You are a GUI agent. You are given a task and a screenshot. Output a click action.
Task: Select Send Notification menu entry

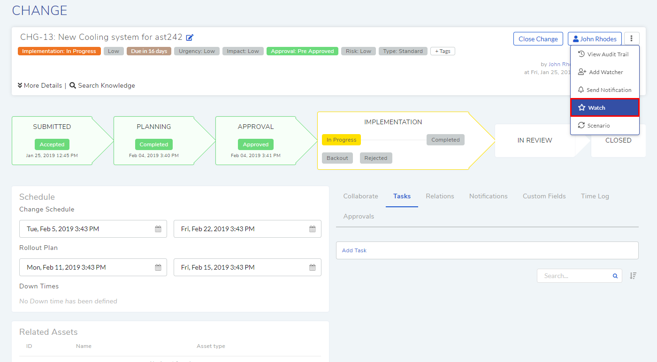click(605, 90)
